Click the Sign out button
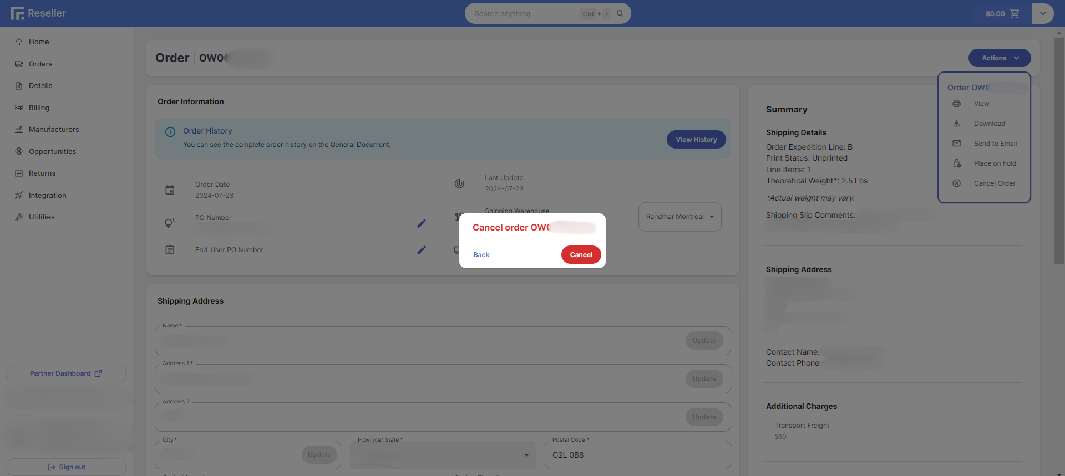Viewport: 1065px width, 476px height. point(66,467)
